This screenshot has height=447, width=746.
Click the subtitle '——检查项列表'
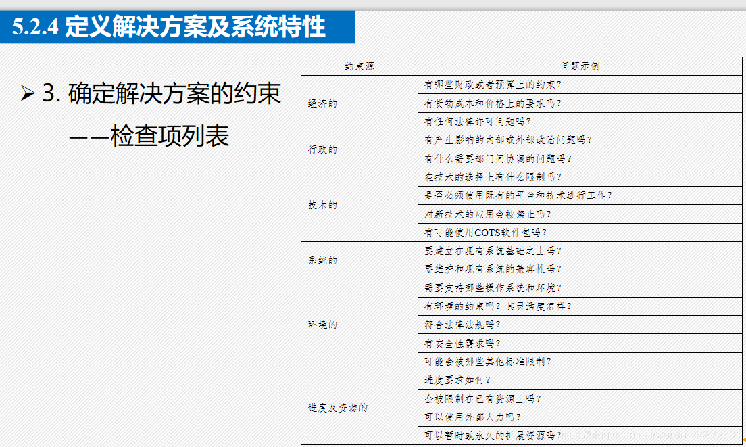pyautogui.click(x=149, y=136)
